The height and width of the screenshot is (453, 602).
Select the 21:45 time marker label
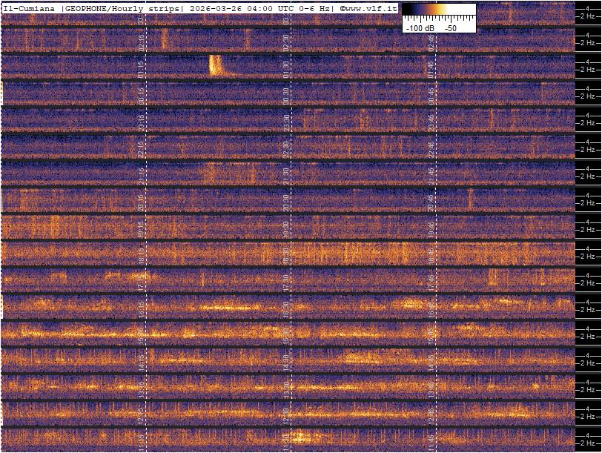(x=431, y=175)
